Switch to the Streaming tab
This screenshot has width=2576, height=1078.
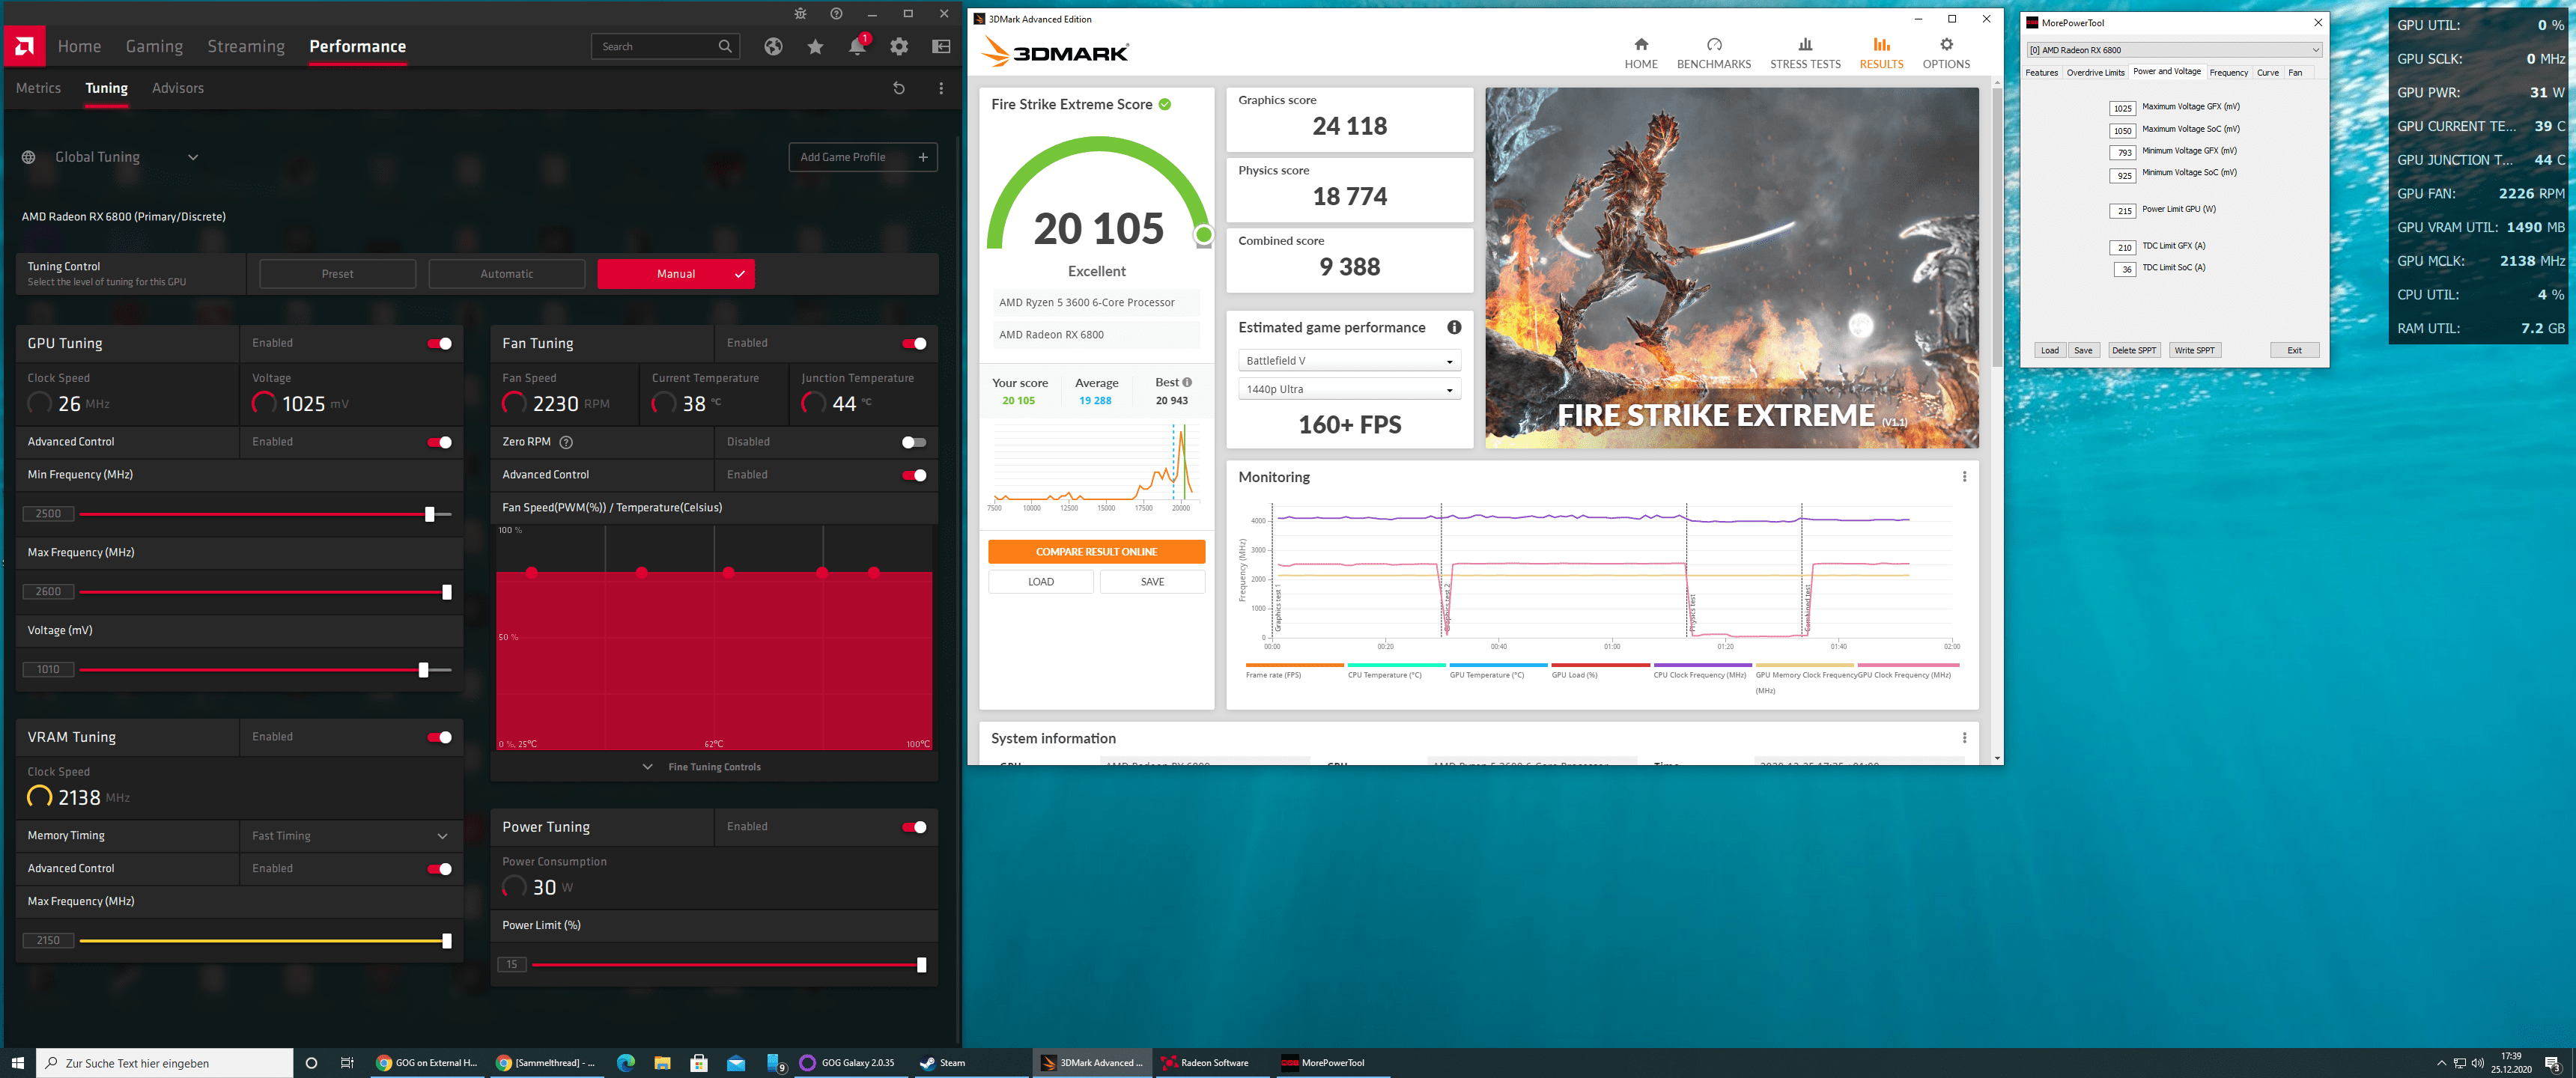(x=246, y=46)
